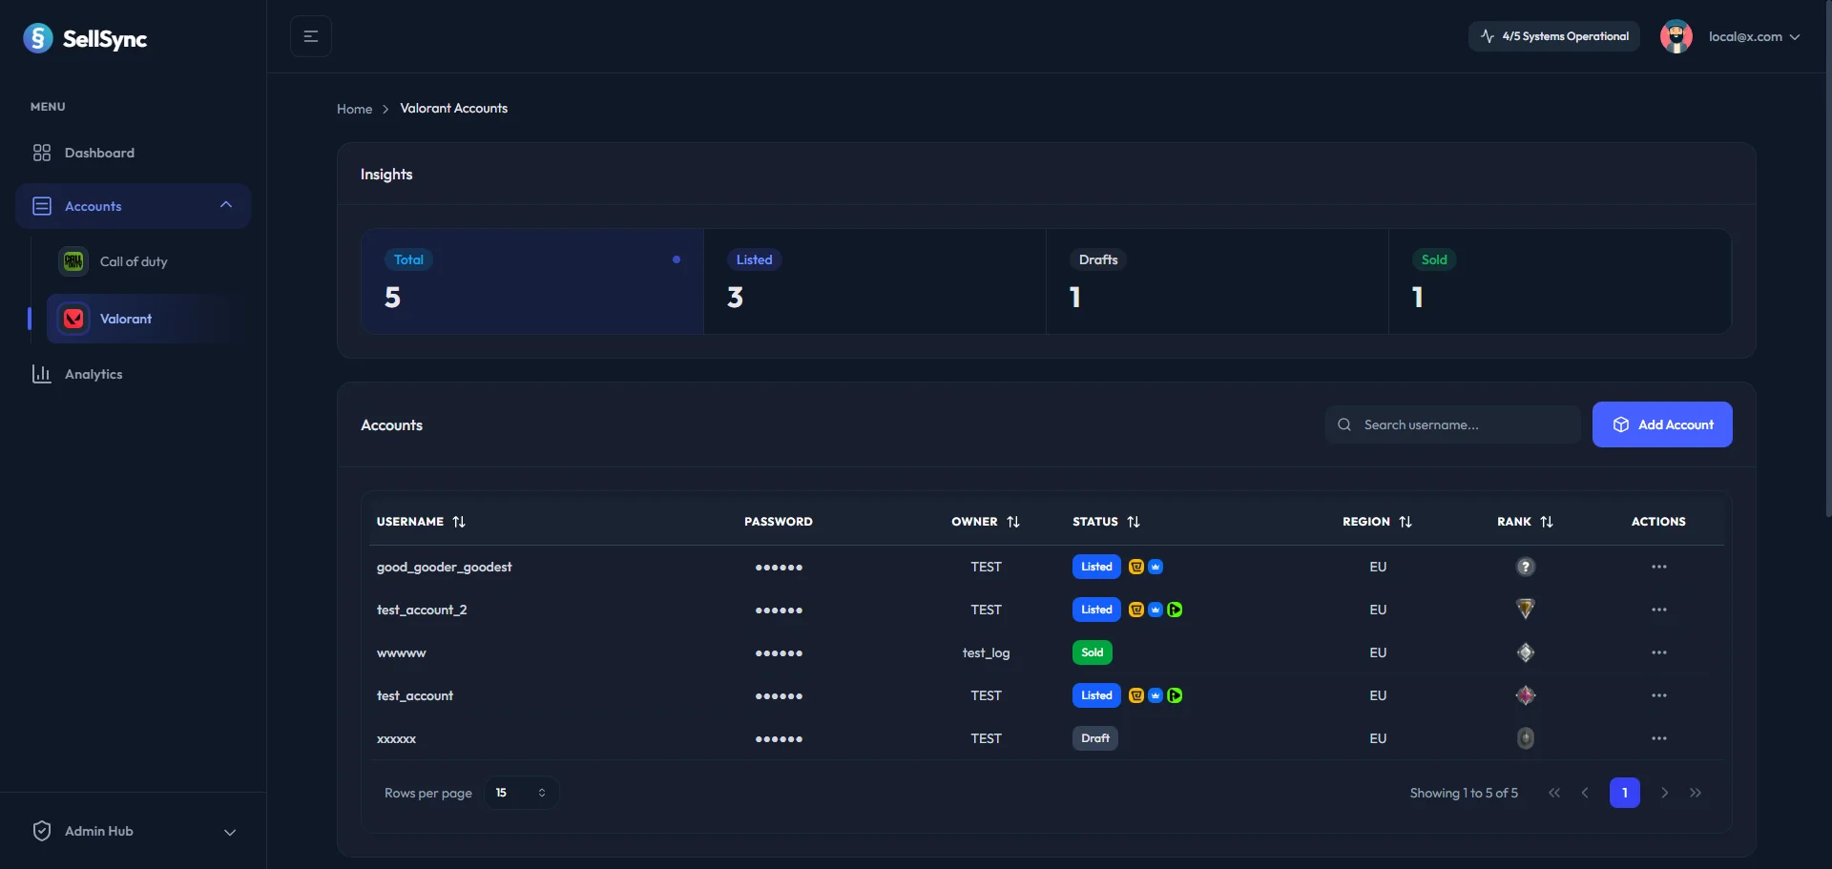Go to Dashboard in the menu
The width and height of the screenshot is (1832, 869).
tap(99, 153)
